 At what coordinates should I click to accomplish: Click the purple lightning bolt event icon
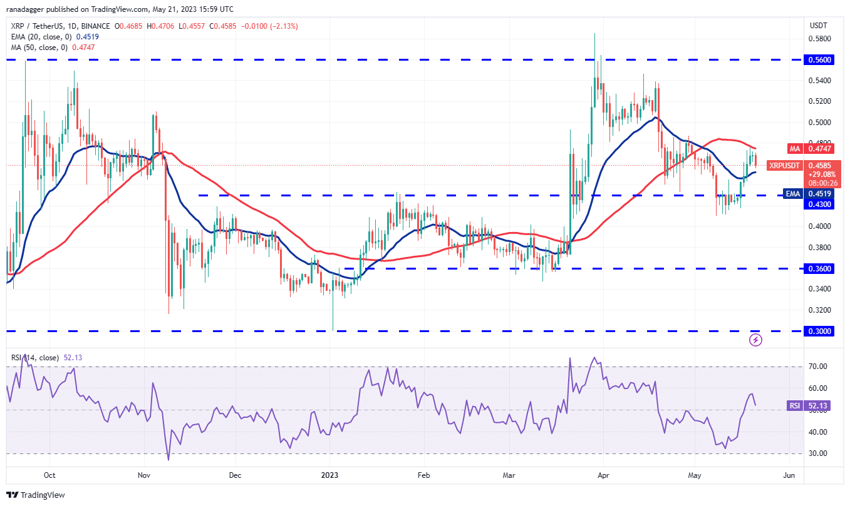756,340
